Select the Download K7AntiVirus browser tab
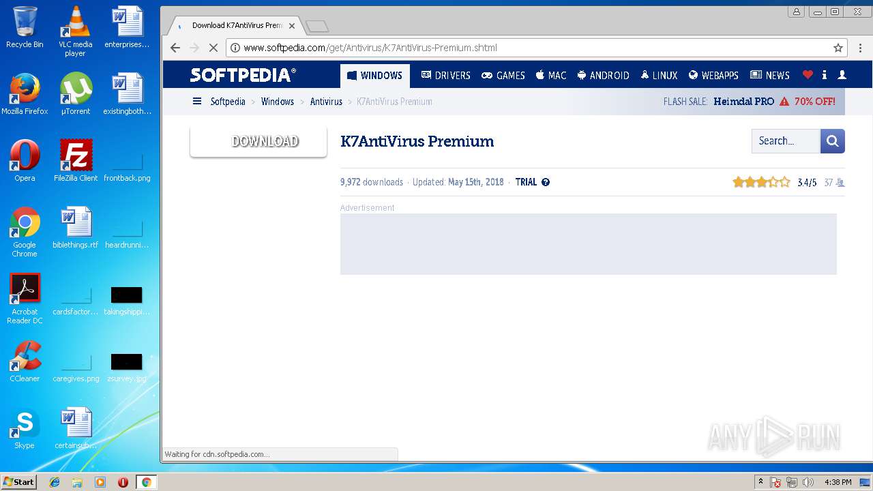 point(235,26)
